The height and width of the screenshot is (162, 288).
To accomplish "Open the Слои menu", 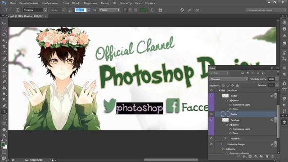I will point(66,3).
